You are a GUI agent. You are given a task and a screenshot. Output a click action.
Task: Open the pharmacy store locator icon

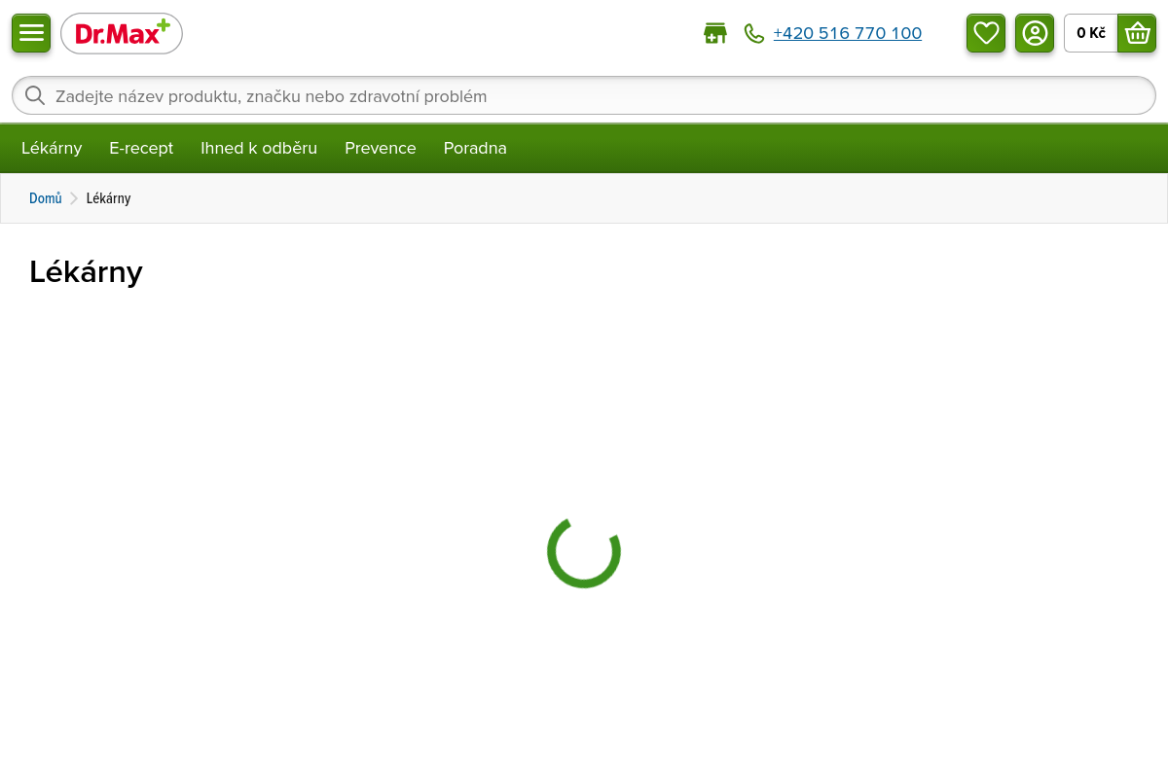pos(715,33)
